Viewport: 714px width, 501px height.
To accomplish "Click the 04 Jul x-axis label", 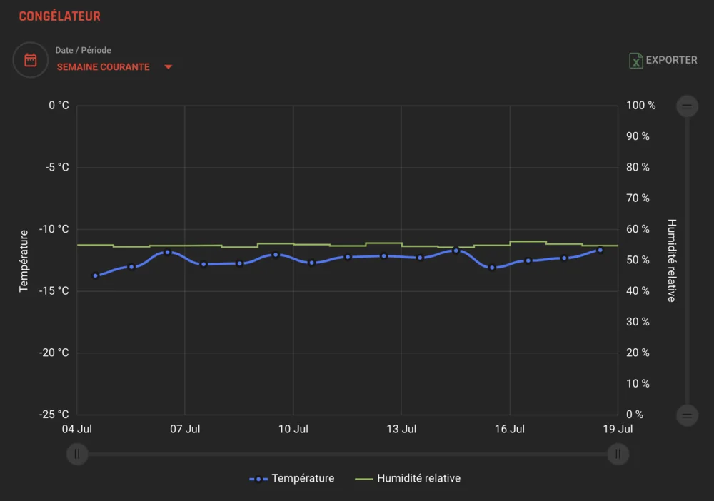I will (x=77, y=429).
